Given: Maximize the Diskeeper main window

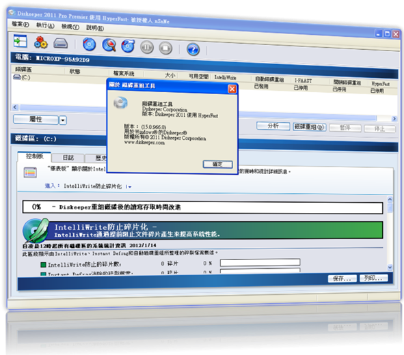Looking at the screenshot, I should coord(387,33).
